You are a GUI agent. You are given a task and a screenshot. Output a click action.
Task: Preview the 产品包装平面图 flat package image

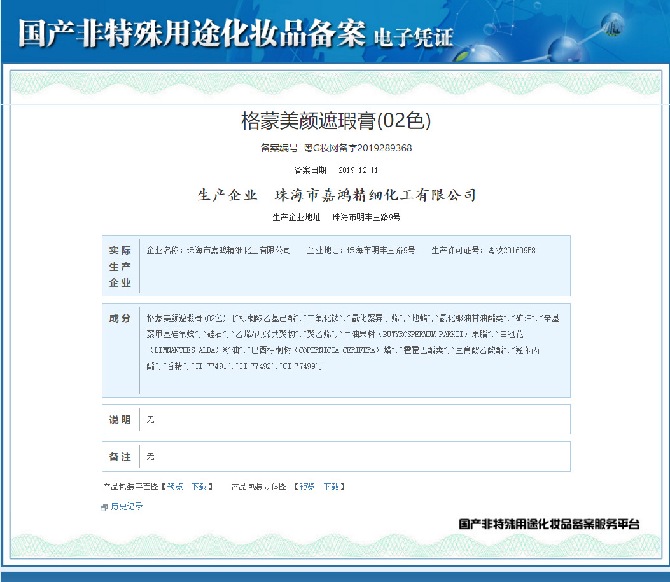pos(175,487)
